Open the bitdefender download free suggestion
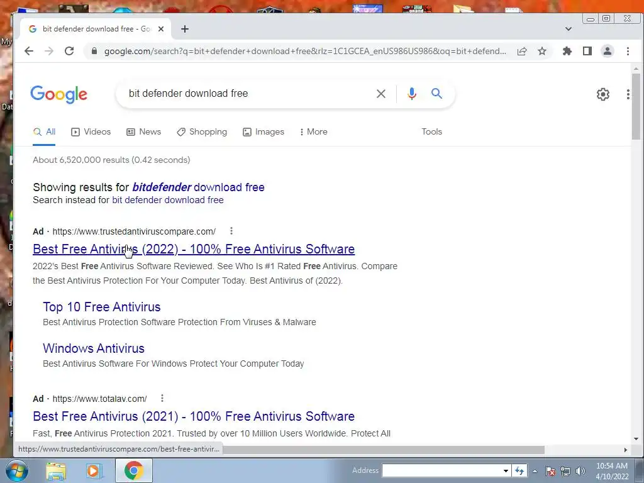The height and width of the screenshot is (483, 644). [x=198, y=187]
